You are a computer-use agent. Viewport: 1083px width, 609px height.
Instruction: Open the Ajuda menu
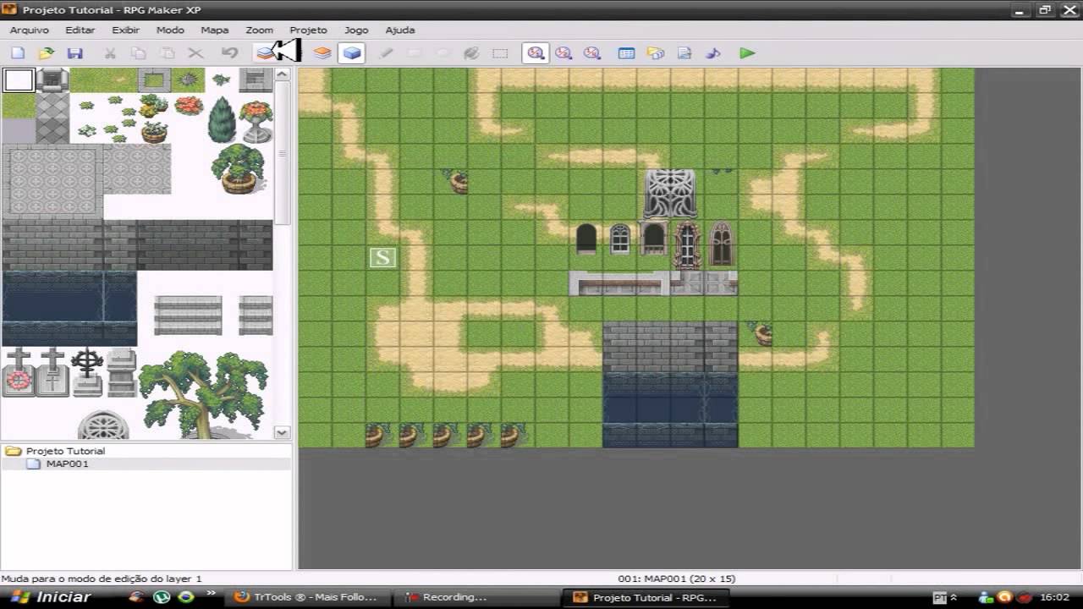pyautogui.click(x=400, y=30)
